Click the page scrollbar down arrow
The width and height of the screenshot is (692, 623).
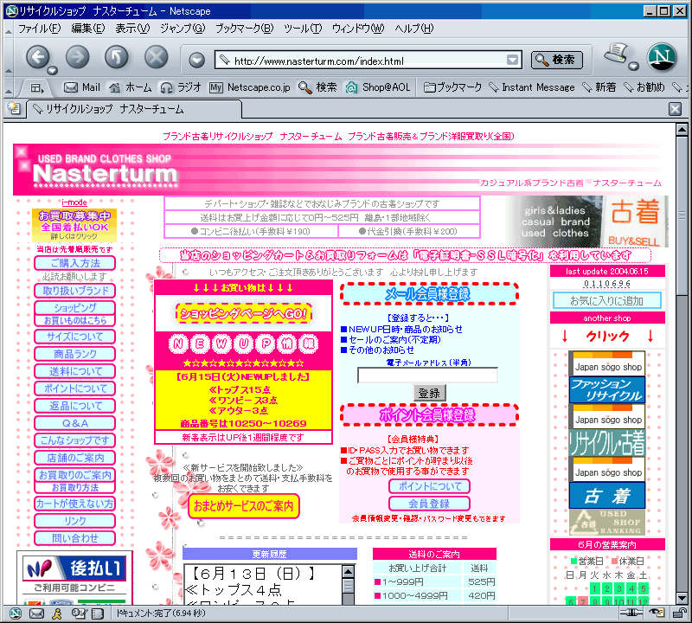click(x=682, y=598)
